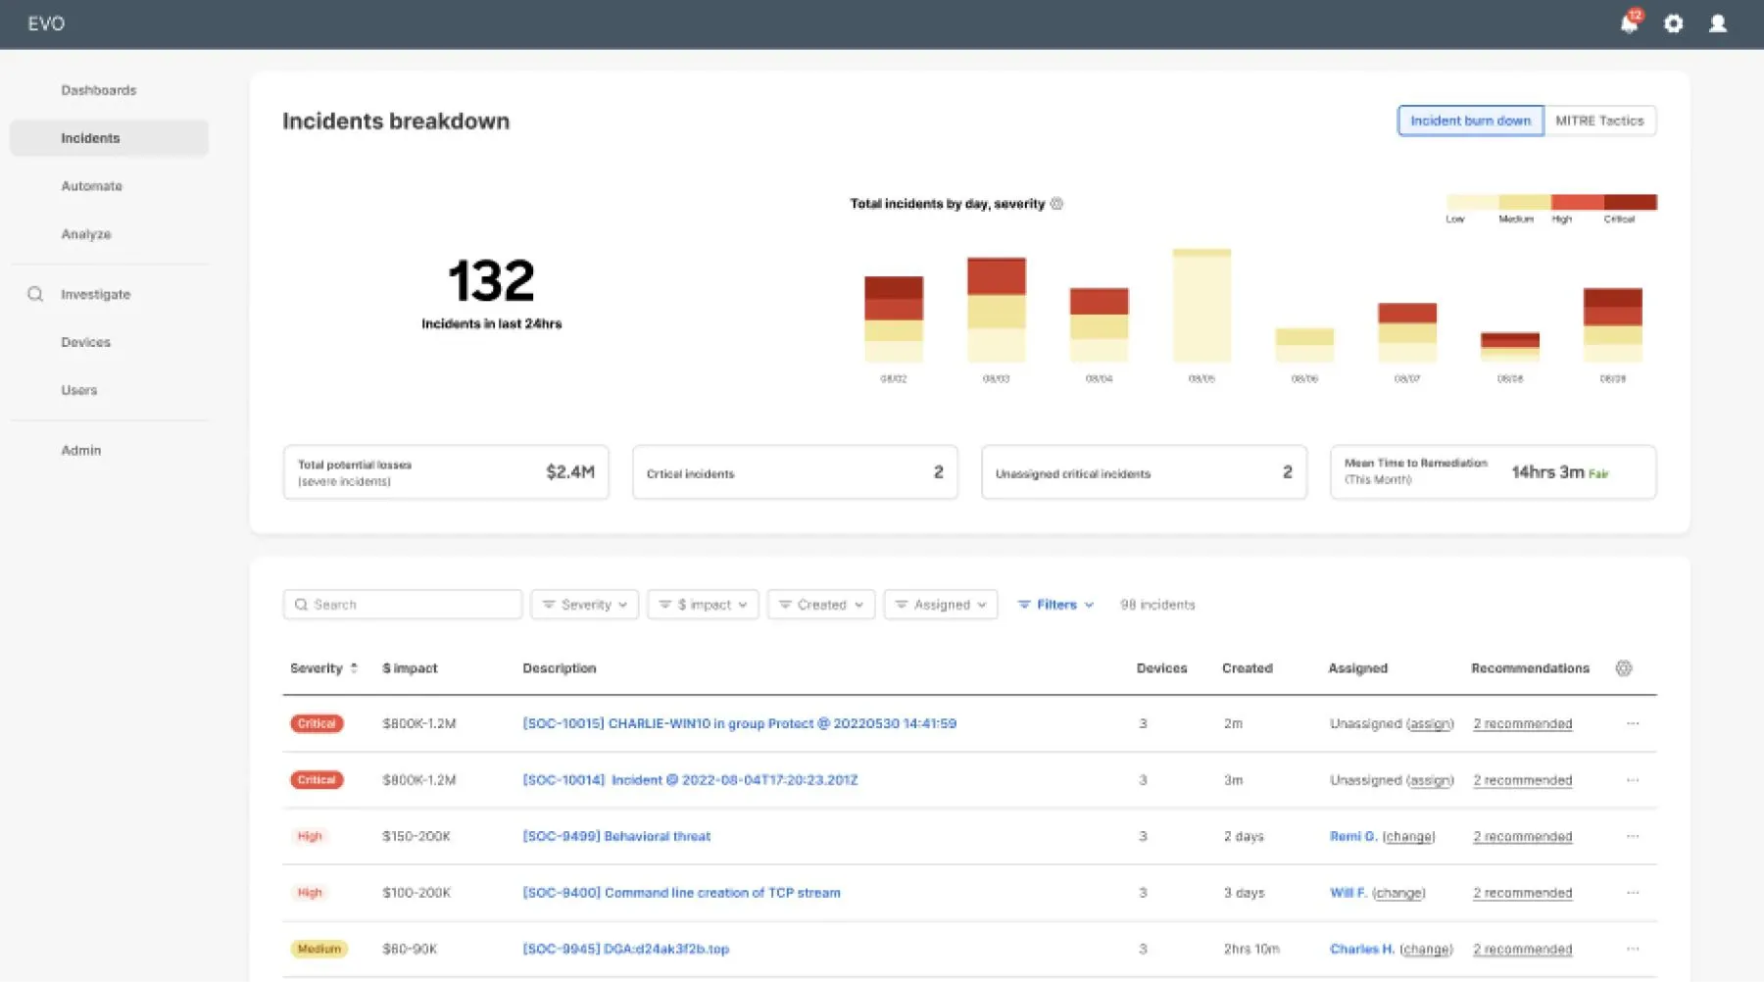This screenshot has width=1764, height=982.
Task: Click Unassigned critical incidents card
Action: click(x=1144, y=472)
